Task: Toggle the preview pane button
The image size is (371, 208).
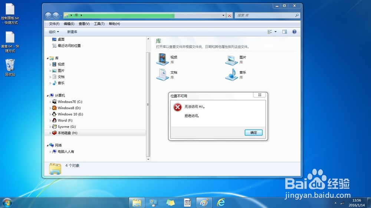Action: 285,31
